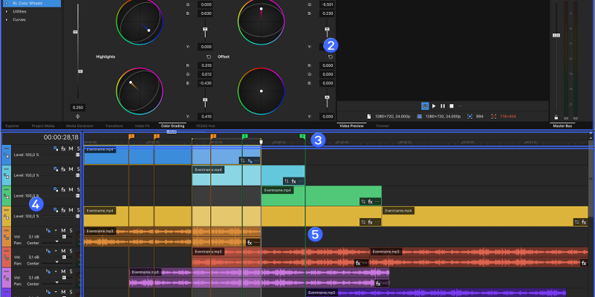
Task: Click the reset arrow beside the step 2 marker
Action: click(331, 56)
